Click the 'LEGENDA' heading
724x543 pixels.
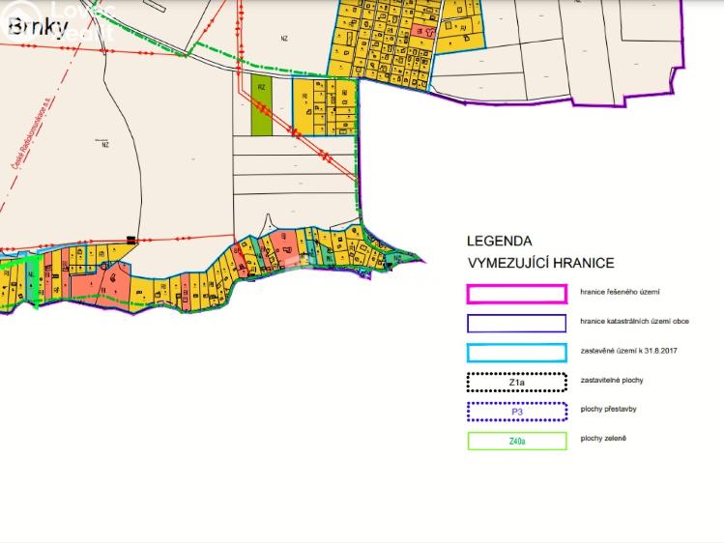[499, 241]
